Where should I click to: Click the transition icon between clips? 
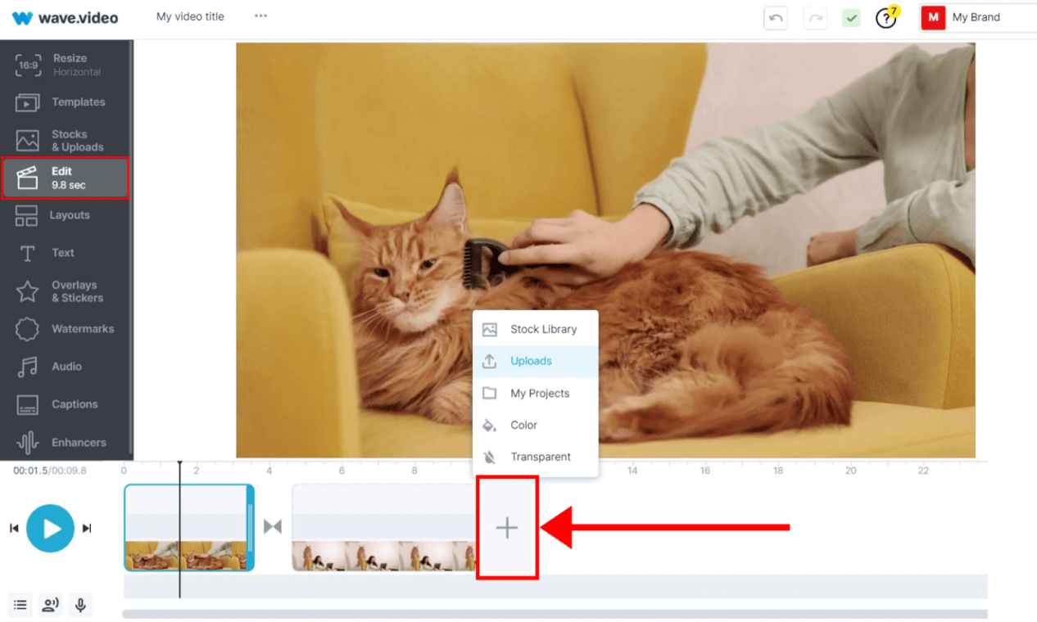tap(273, 526)
